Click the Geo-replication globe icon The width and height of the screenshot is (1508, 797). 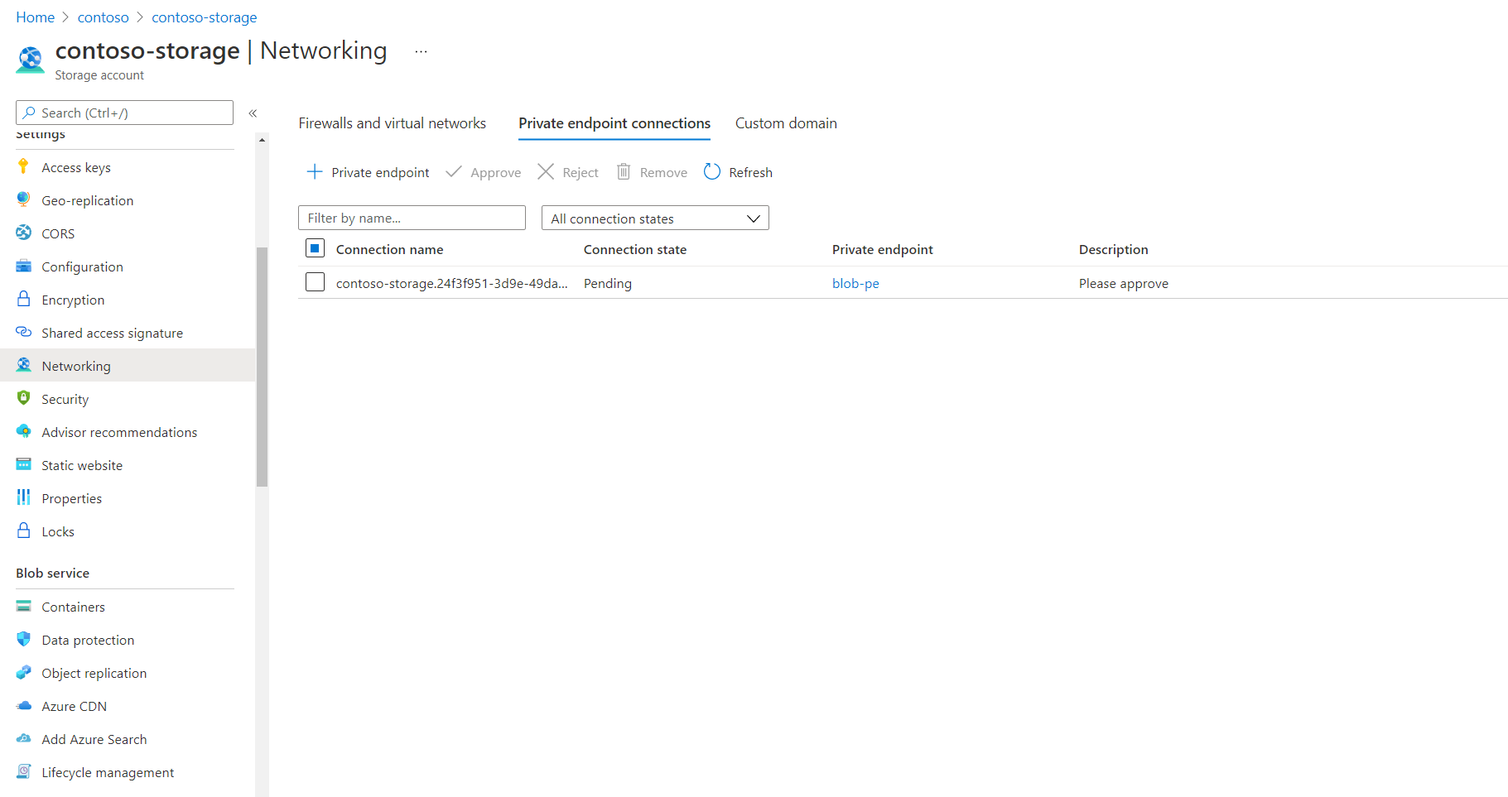23,200
